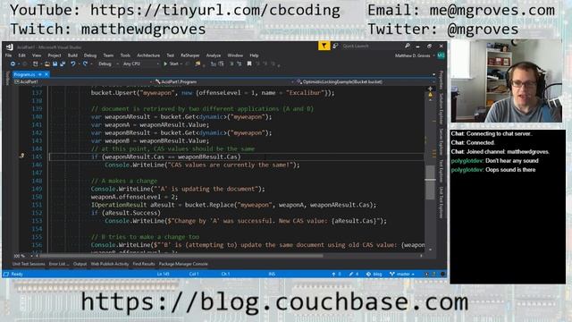Click the Ready status bar text
This screenshot has height=322, width=572.
[17, 274]
